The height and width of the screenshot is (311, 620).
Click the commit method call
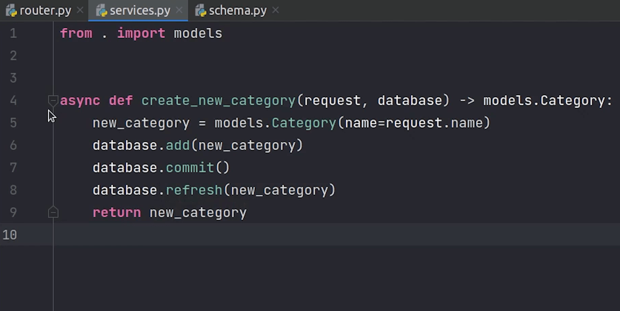[190, 168]
